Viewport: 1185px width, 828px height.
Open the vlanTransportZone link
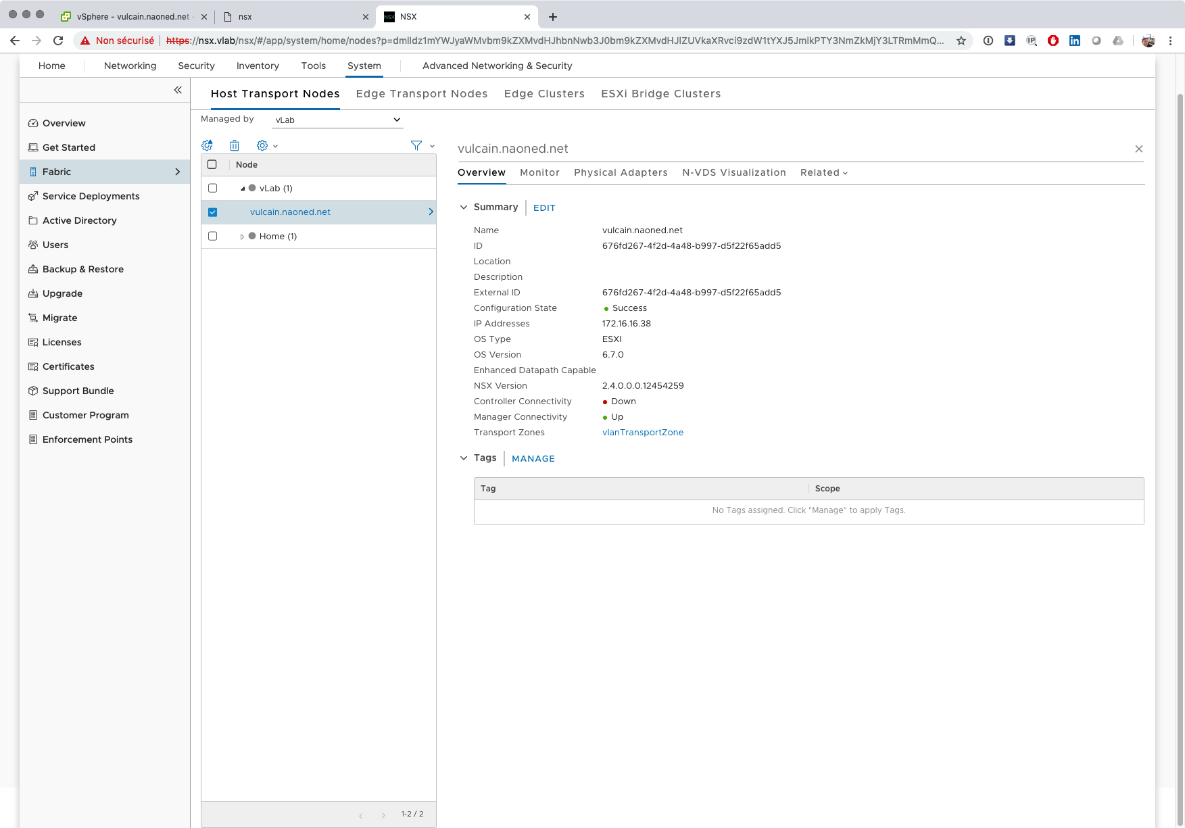tap(642, 433)
